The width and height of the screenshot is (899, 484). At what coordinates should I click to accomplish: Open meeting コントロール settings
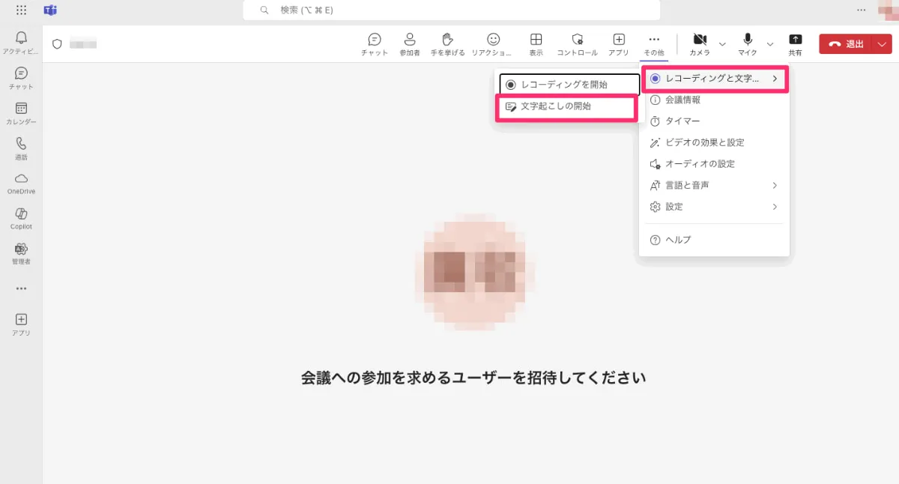coord(576,43)
